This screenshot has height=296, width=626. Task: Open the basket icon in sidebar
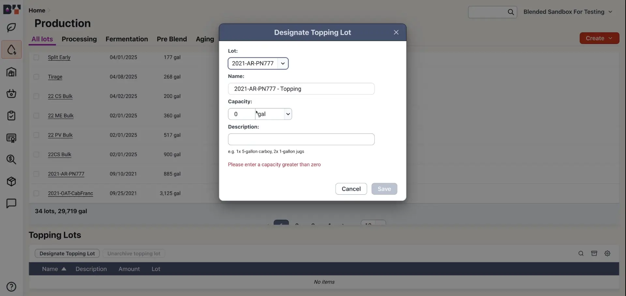(11, 94)
